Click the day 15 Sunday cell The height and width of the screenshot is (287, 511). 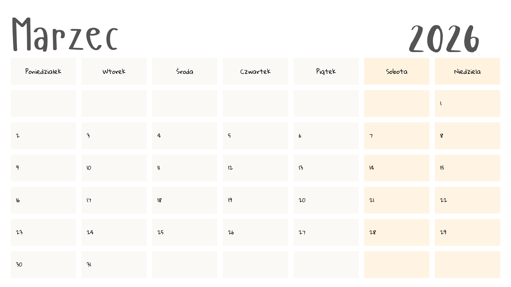467,168
